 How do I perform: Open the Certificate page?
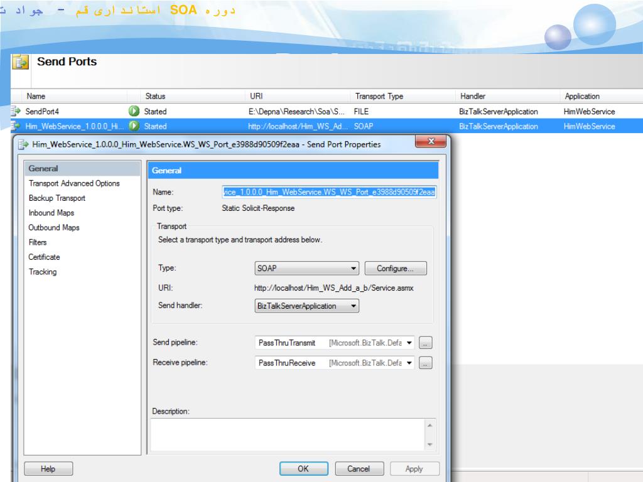click(x=45, y=257)
